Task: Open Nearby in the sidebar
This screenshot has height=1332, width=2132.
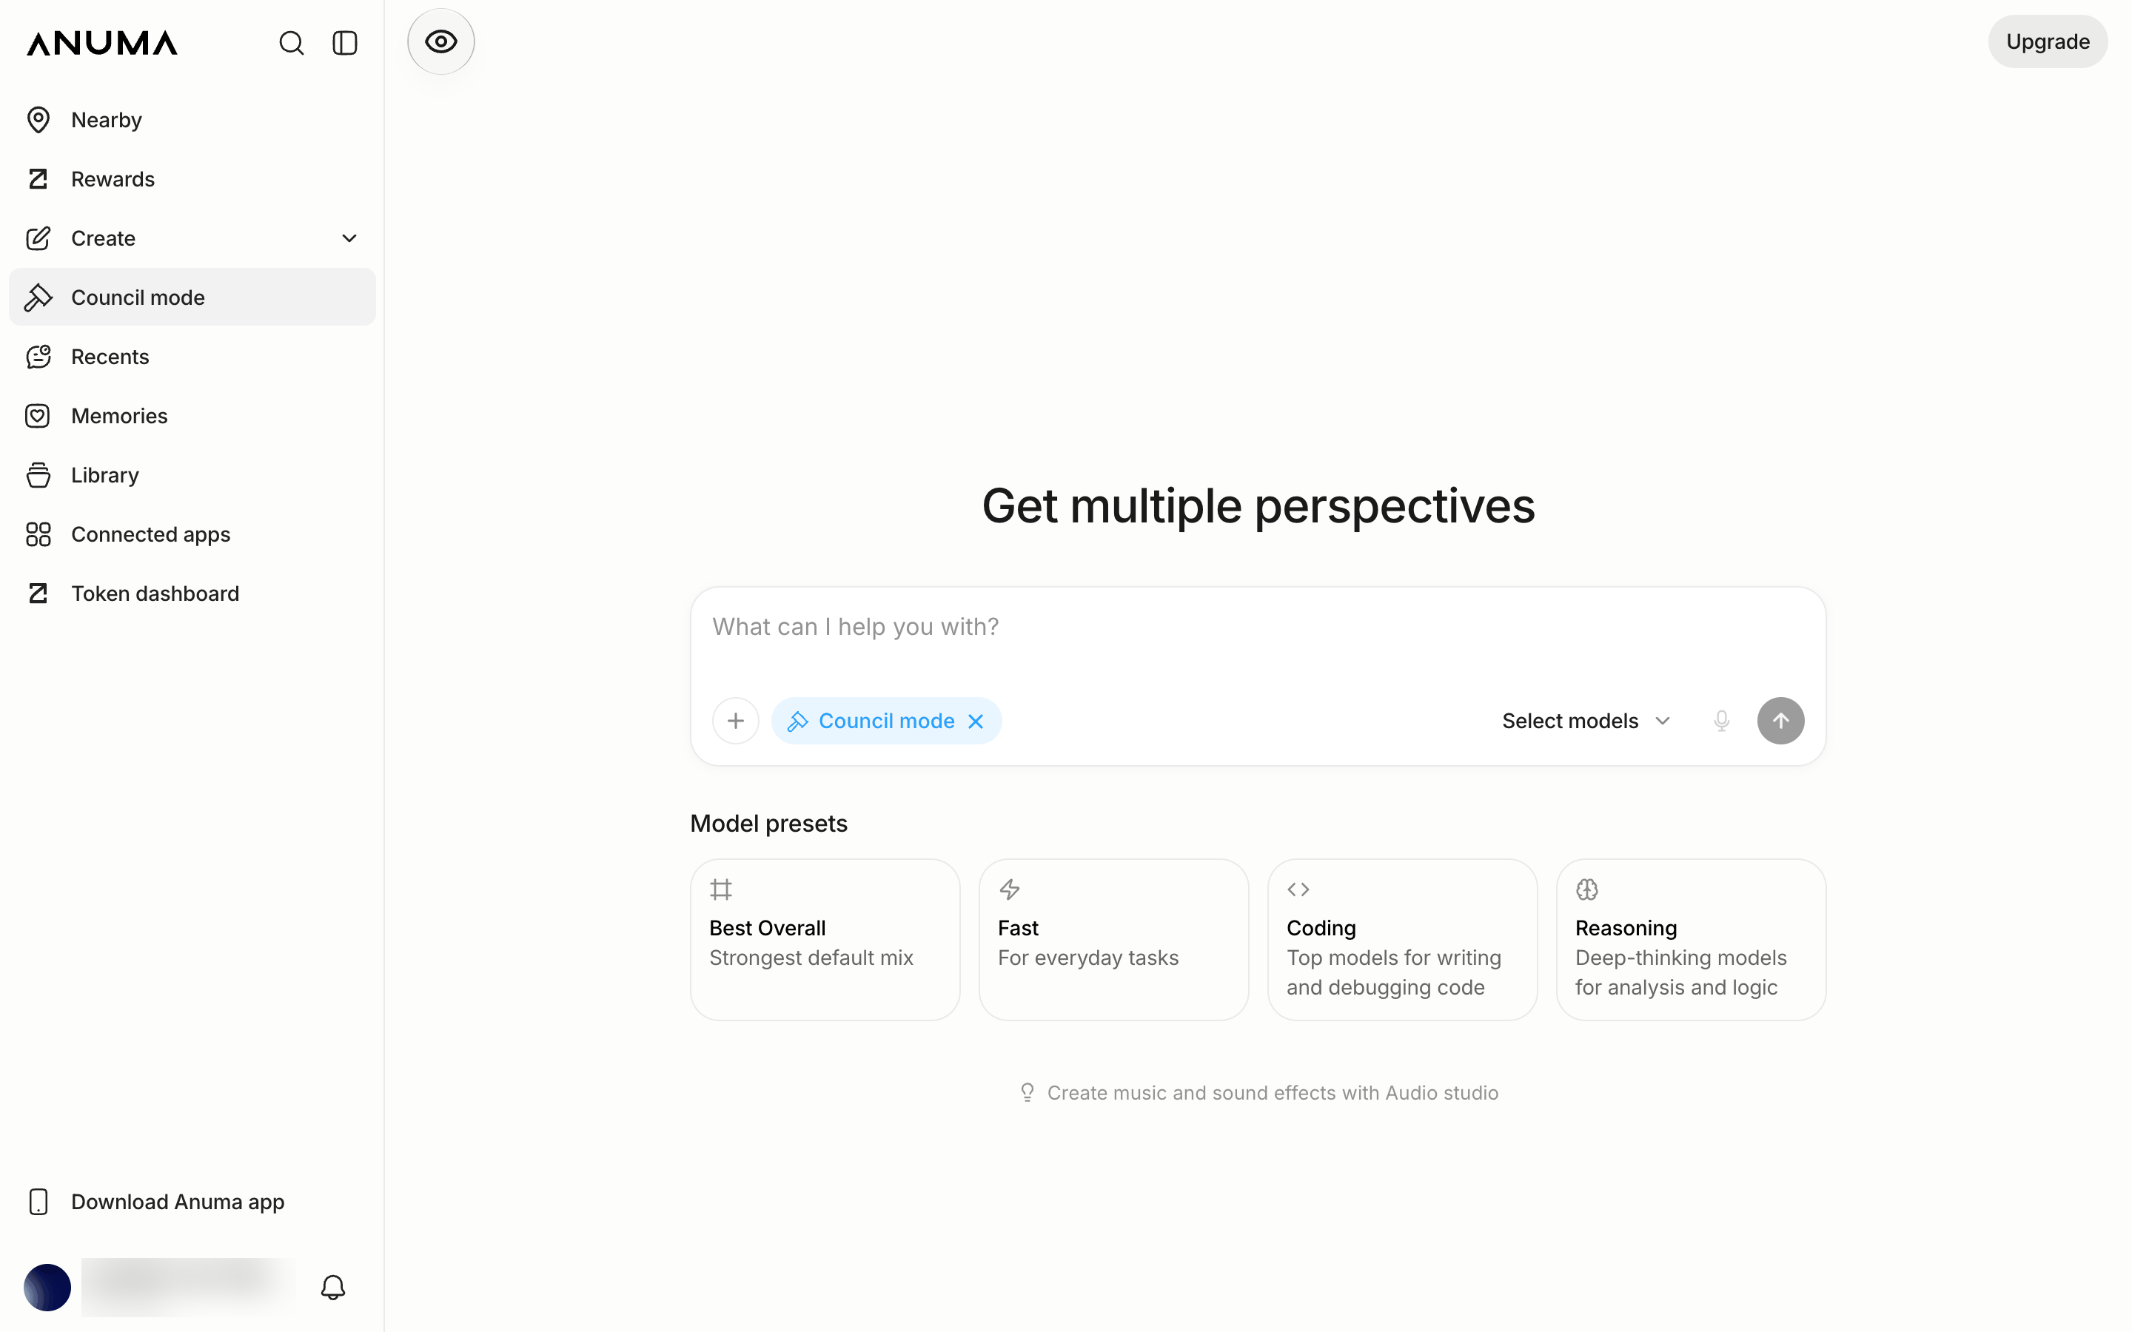Action: point(192,120)
